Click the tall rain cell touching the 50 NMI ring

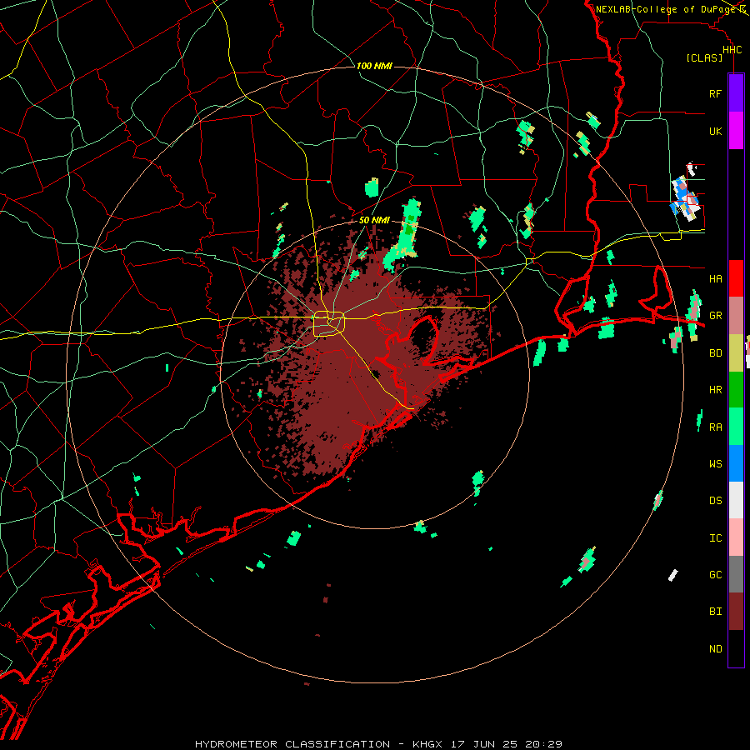pos(402,236)
